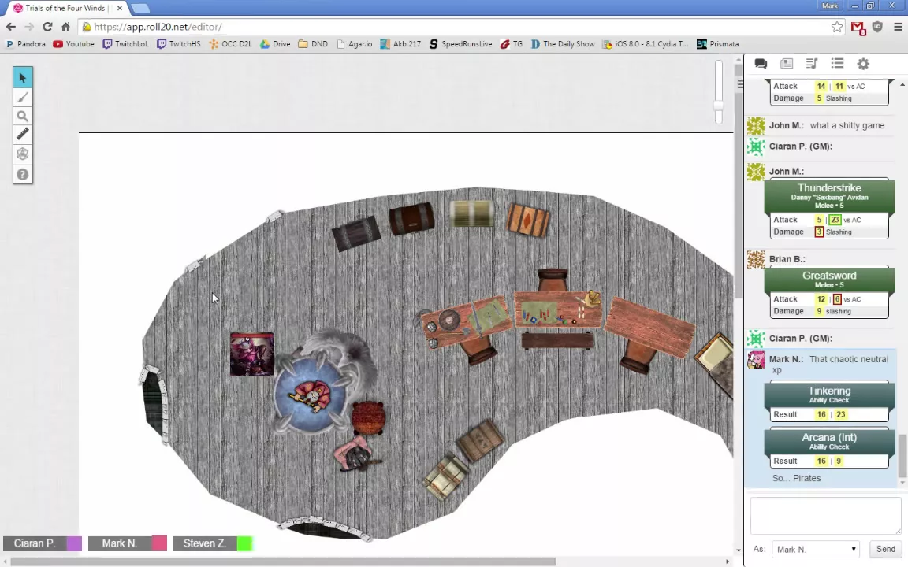Open the DND bookmarks folder
Screen dimensions: 908x567
313,44
